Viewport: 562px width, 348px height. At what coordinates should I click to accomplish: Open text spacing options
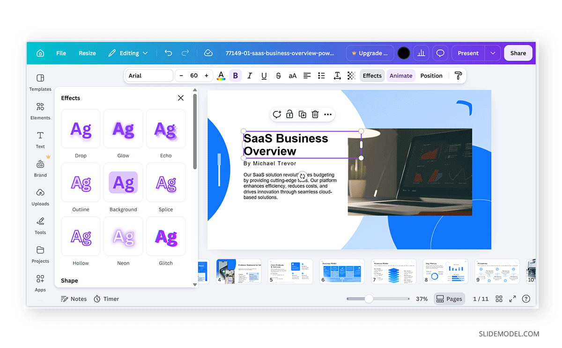(337, 76)
